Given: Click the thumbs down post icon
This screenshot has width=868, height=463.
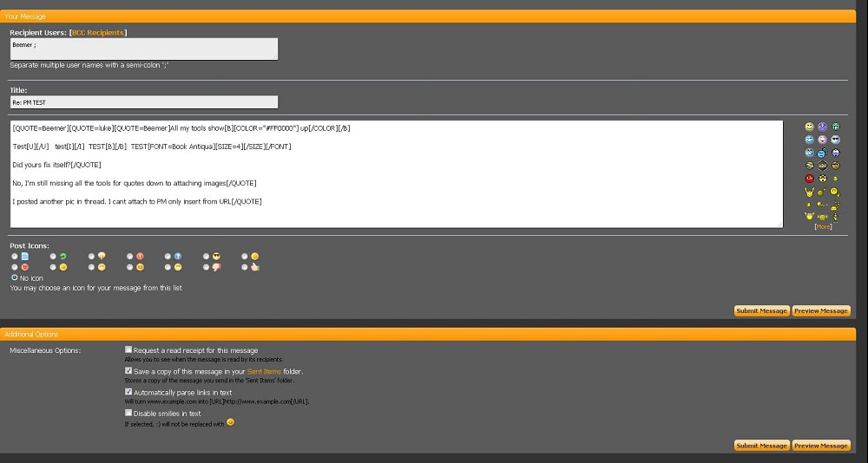Looking at the screenshot, I should tap(216, 267).
